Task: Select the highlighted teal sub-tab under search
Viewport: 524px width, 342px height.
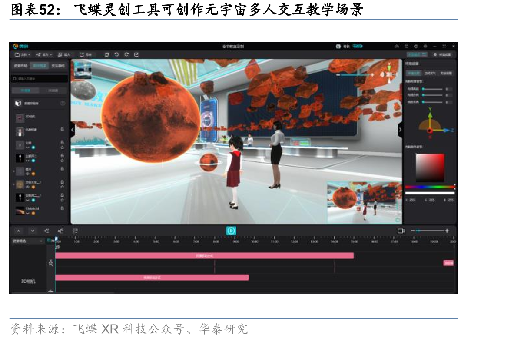Action: point(25,91)
